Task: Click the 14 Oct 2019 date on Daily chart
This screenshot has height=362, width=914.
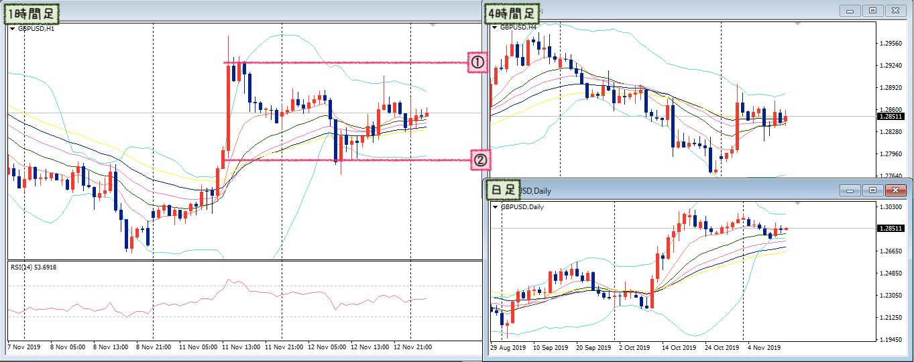Action: coord(679,348)
